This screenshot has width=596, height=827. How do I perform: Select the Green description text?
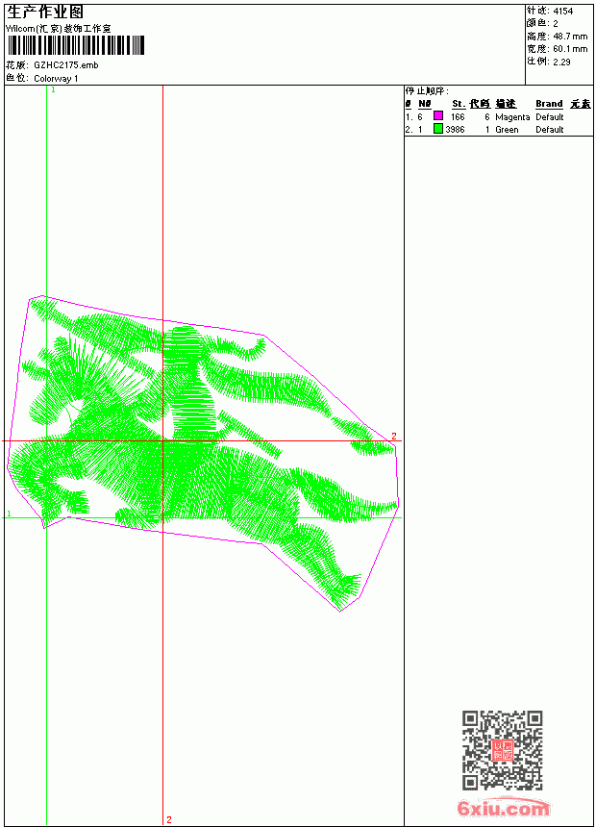[507, 130]
